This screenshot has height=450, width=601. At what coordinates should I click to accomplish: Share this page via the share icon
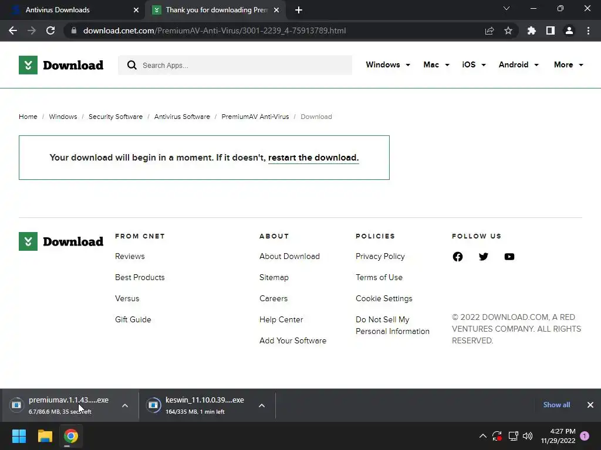pos(489,30)
